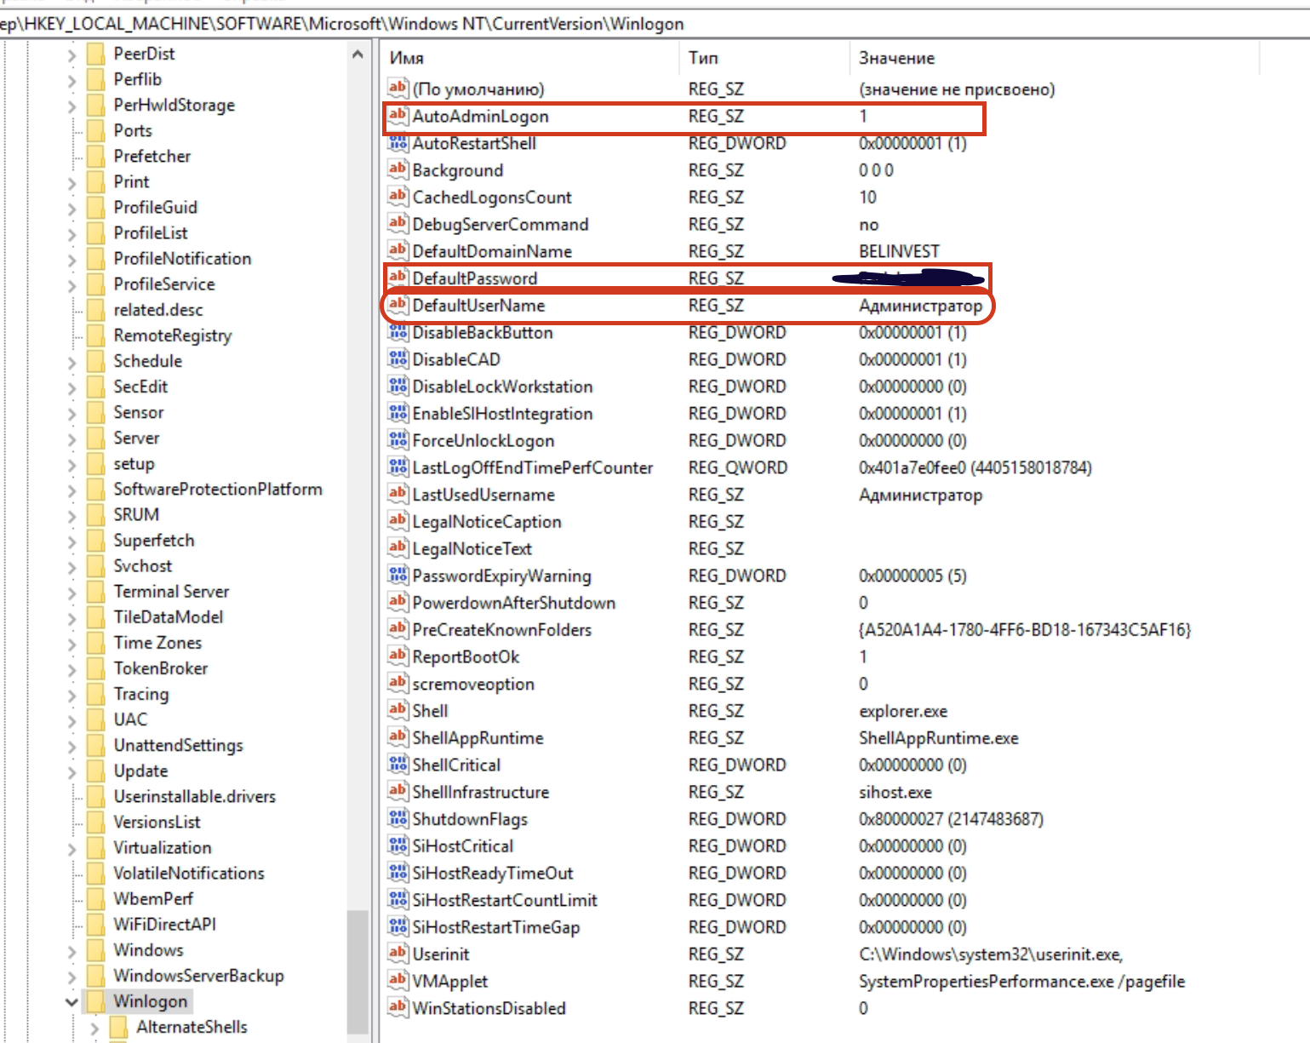Select the DefaultUserName value row
1310x1043 pixels.
(478, 306)
